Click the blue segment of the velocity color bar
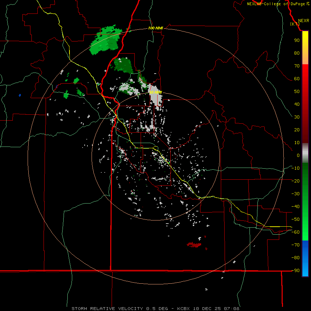Screen dimensions: 311x311 point(305,258)
